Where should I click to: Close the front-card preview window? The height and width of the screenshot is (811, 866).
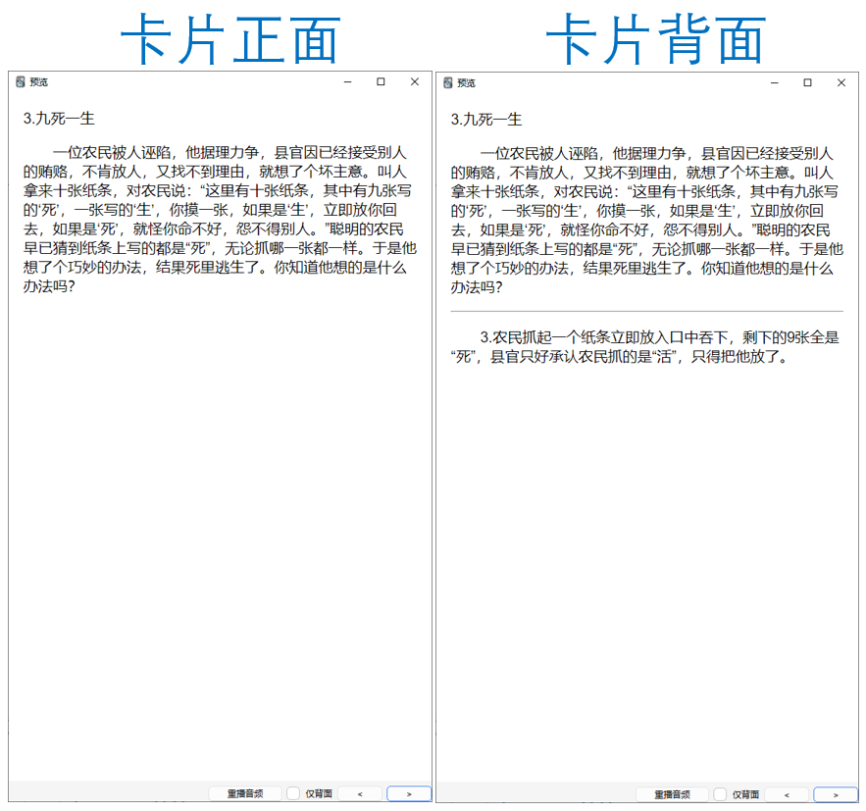tap(415, 81)
